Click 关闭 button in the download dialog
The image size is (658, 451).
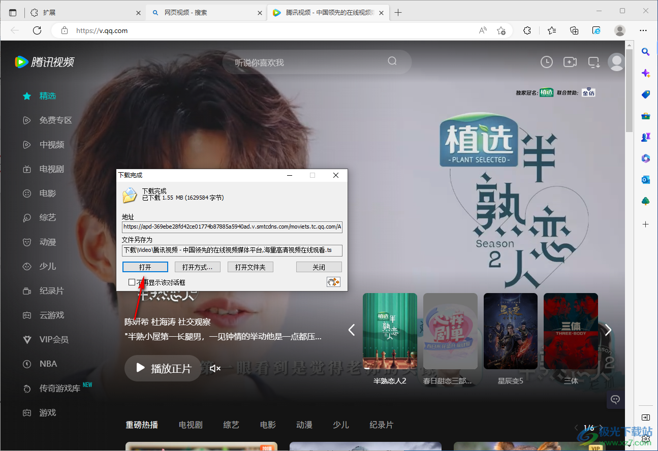[x=319, y=267]
